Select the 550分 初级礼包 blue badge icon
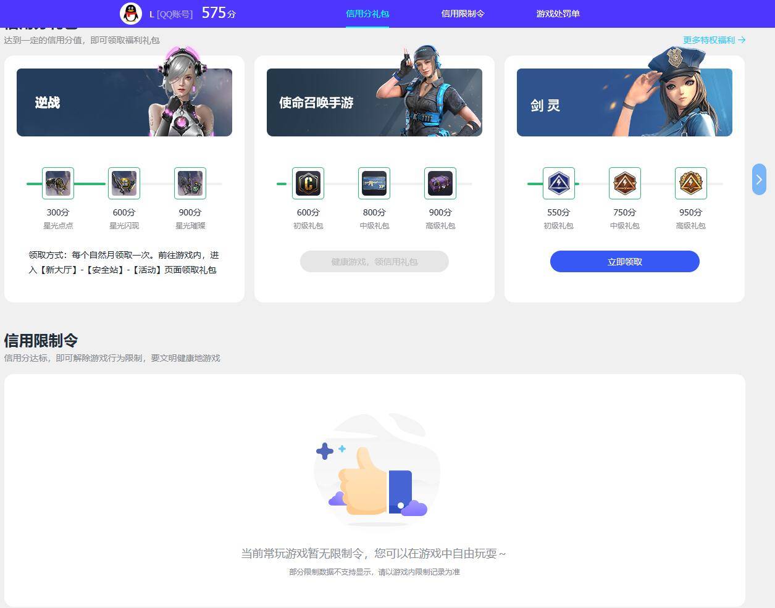The height and width of the screenshot is (608, 775). click(x=558, y=183)
